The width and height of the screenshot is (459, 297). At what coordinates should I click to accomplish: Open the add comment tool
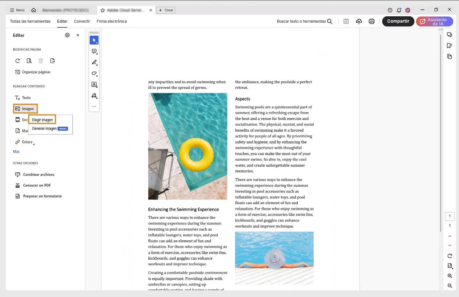94,51
